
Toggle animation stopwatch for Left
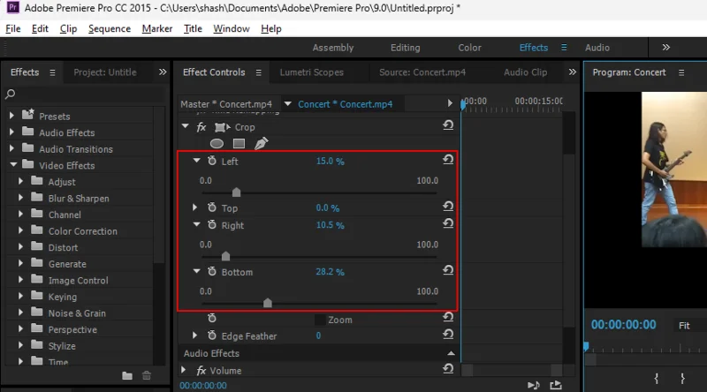[211, 162]
